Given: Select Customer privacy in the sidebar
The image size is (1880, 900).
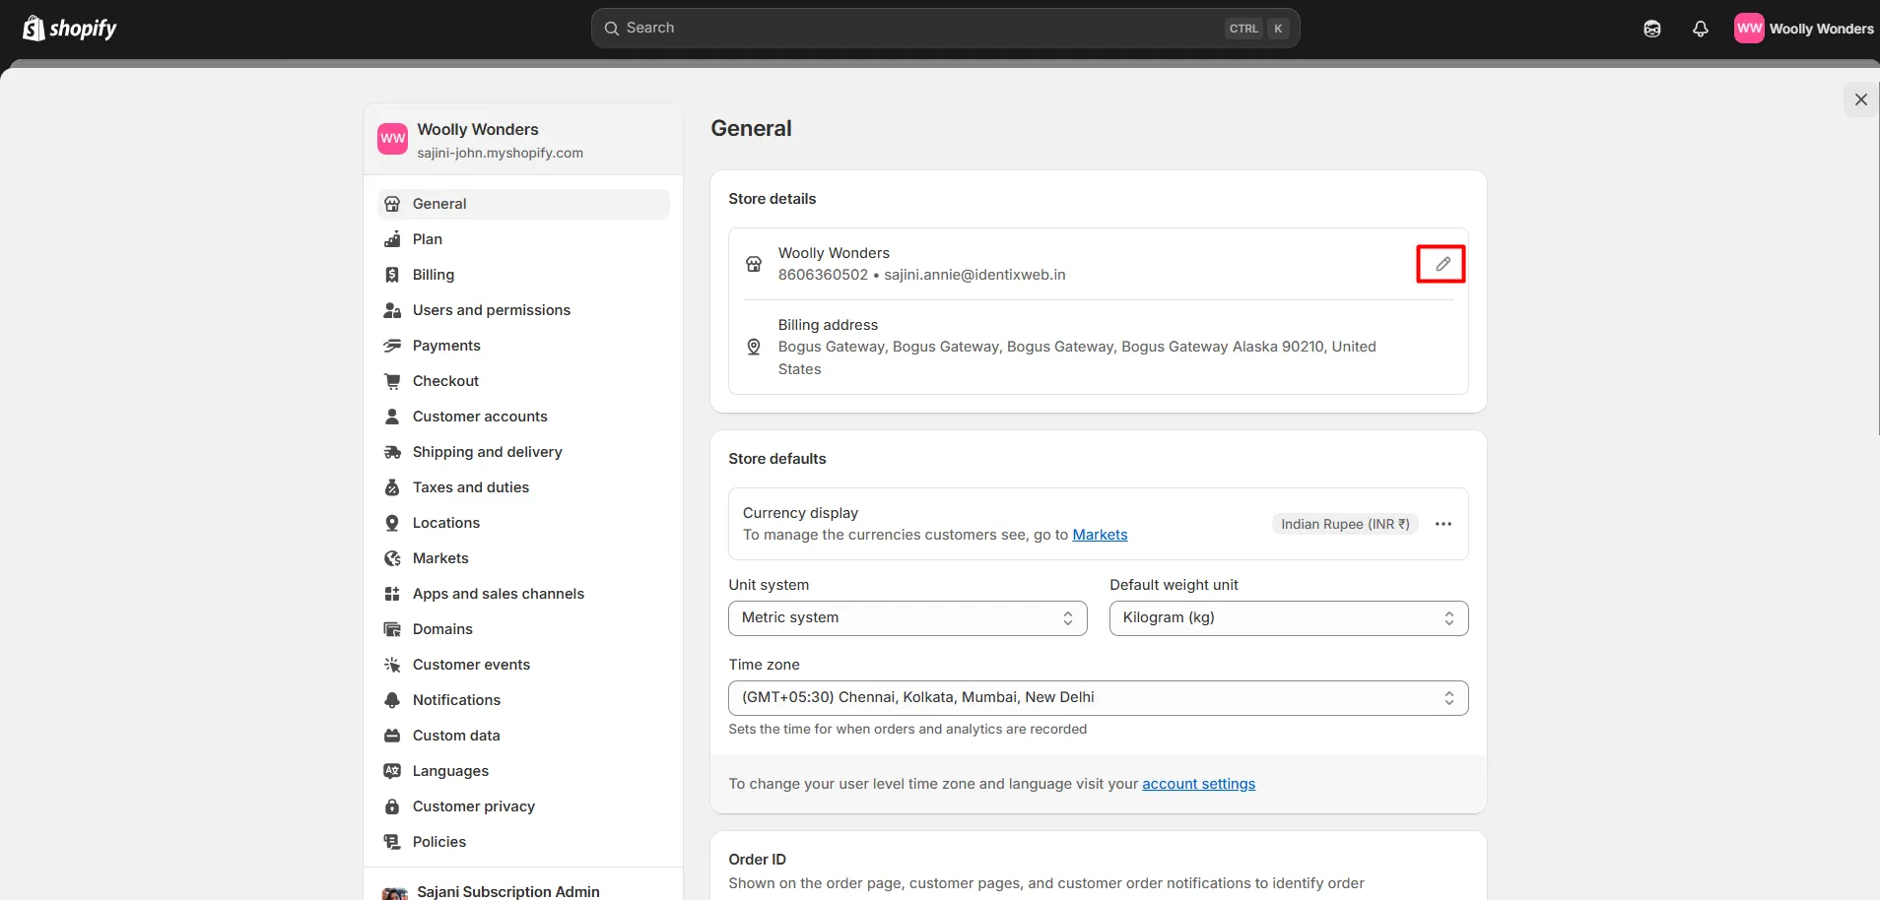Looking at the screenshot, I should (x=473, y=806).
